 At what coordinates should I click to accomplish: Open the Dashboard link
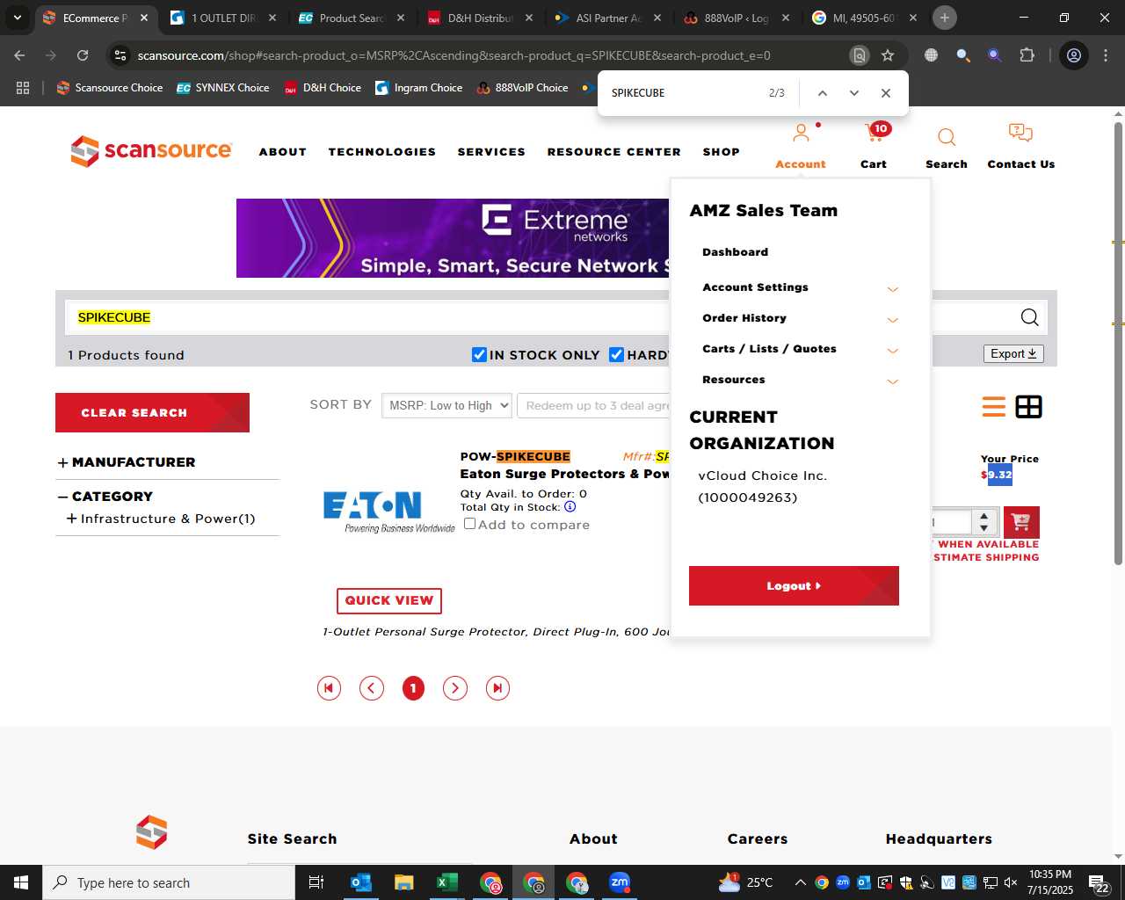[735, 252]
